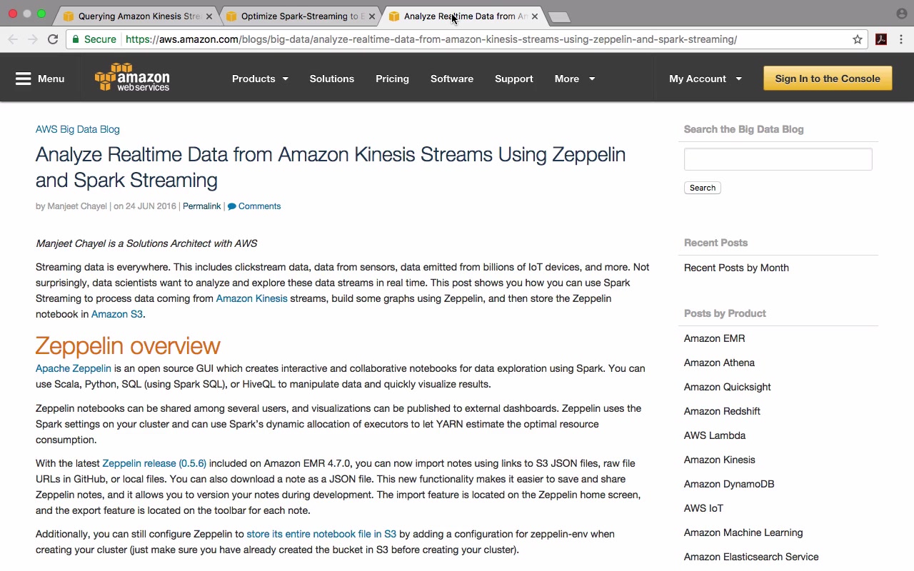Open the My Account dropdown
The height and width of the screenshot is (571, 914).
pyautogui.click(x=705, y=79)
